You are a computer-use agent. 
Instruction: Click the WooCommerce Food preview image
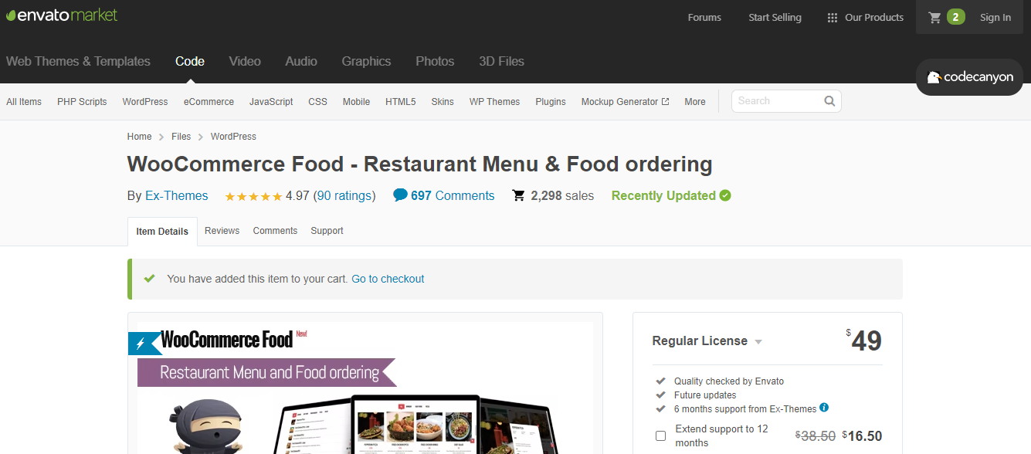pos(365,388)
